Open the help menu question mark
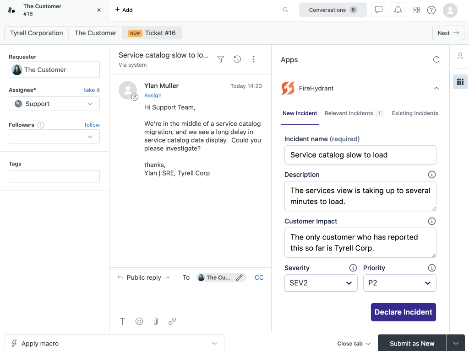Image resolution: width=469 pixels, height=351 pixels. [431, 10]
